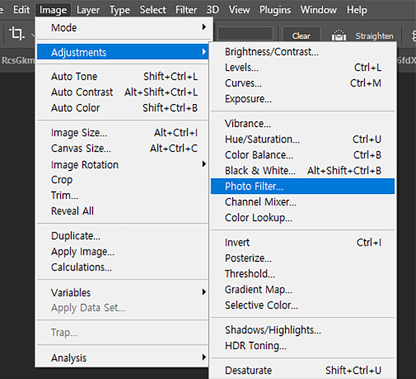Select the Crop tool icon

tap(17, 34)
